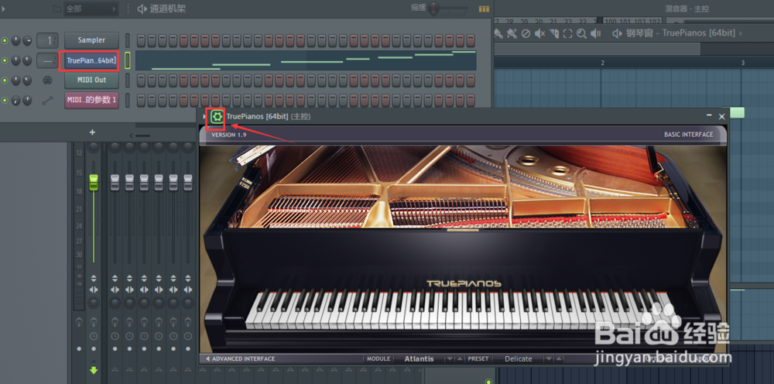Adjust the MIDI Out channel pan knob
The height and width of the screenshot is (384, 774).
(x=15, y=80)
